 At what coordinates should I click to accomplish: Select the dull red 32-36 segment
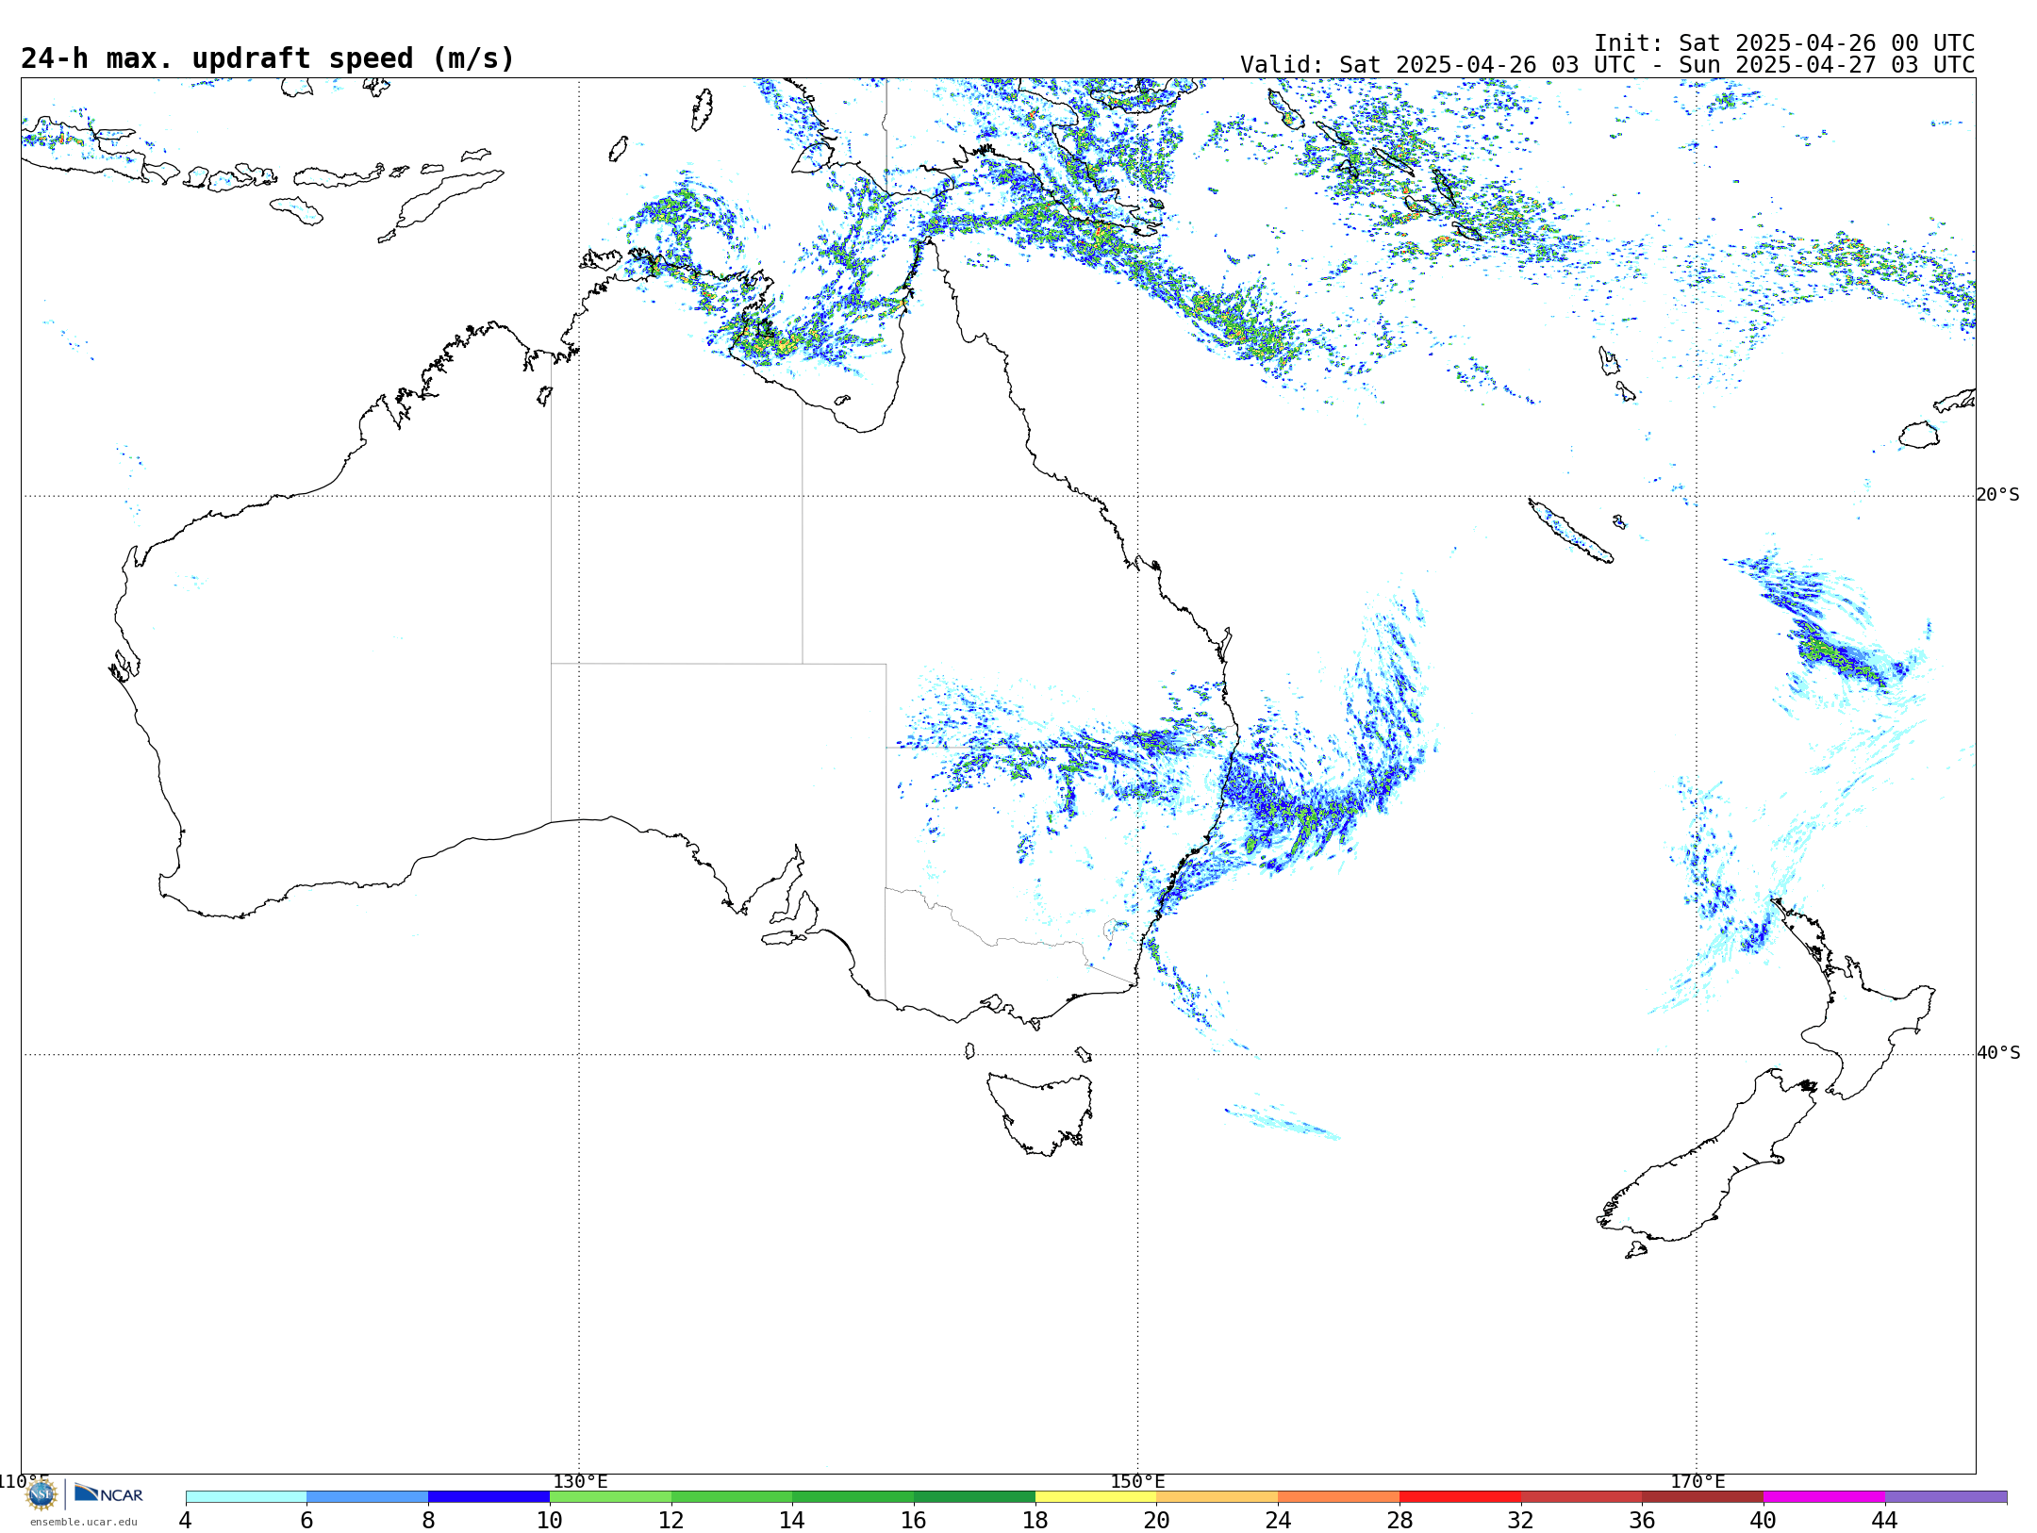[x=1582, y=1497]
